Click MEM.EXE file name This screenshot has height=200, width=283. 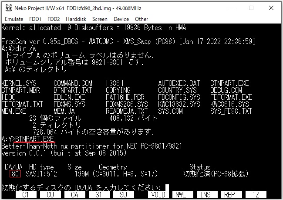pyautogui.click(x=14, y=111)
